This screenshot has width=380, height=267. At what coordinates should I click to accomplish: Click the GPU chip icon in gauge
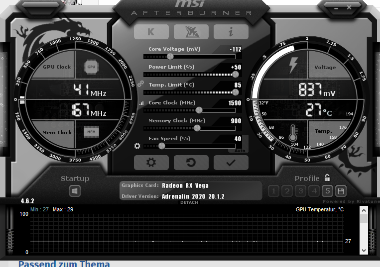point(91,67)
